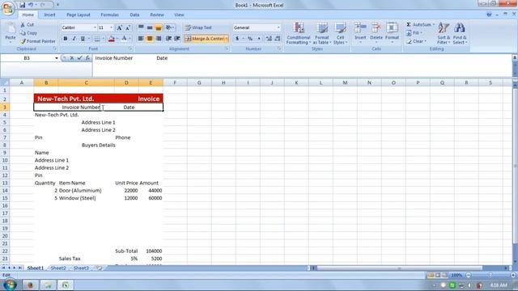The height and width of the screenshot is (291, 518).
Task: Switch to the Insert tab
Action: point(49,15)
